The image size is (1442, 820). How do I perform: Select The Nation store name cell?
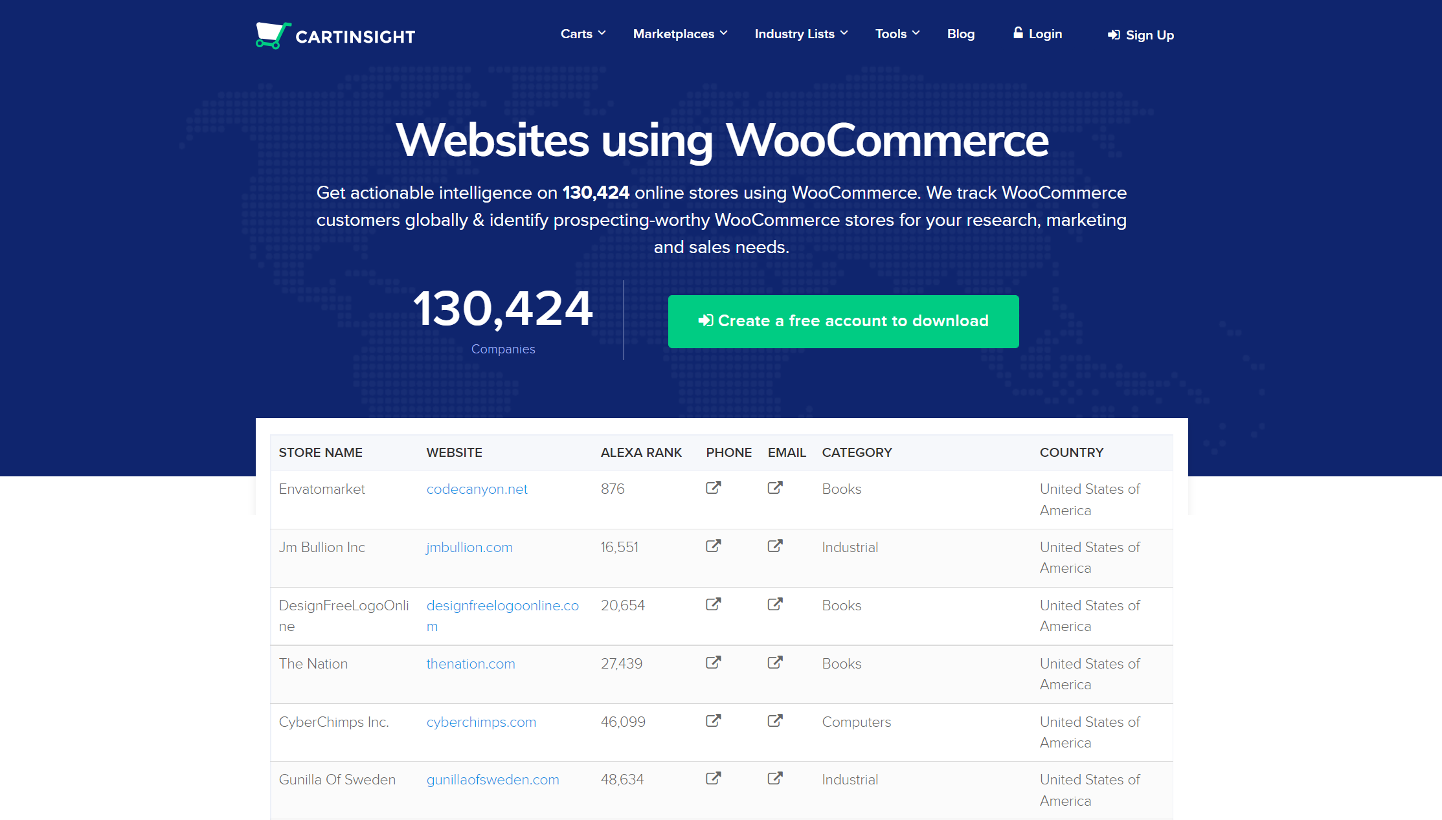pyautogui.click(x=313, y=664)
